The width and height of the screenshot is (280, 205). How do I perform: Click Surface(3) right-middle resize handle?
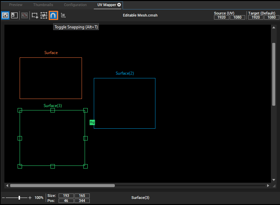coord(85,138)
